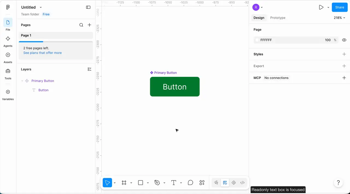
Task: Click the collapse all layers icon
Action: click(89, 69)
